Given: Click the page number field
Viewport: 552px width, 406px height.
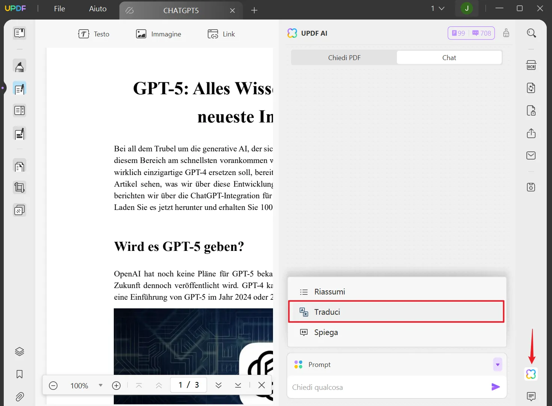Looking at the screenshot, I should coord(189,385).
